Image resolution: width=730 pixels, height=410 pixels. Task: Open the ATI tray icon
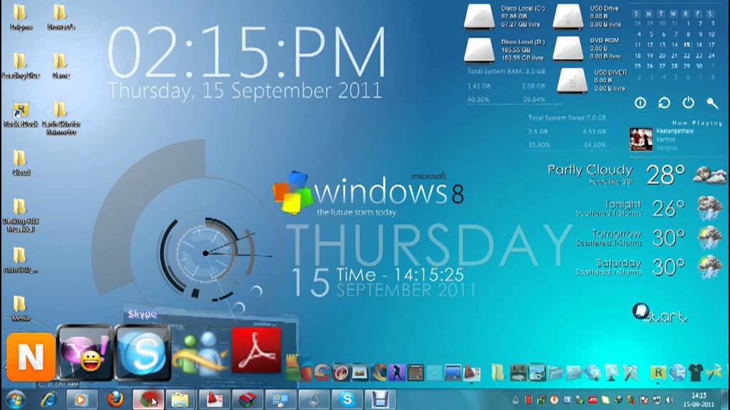pos(592,400)
